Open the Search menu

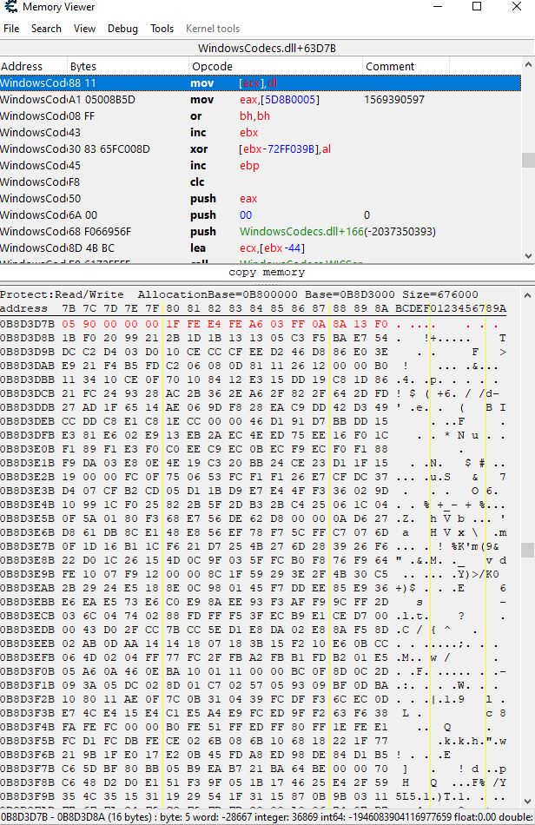coord(46,29)
